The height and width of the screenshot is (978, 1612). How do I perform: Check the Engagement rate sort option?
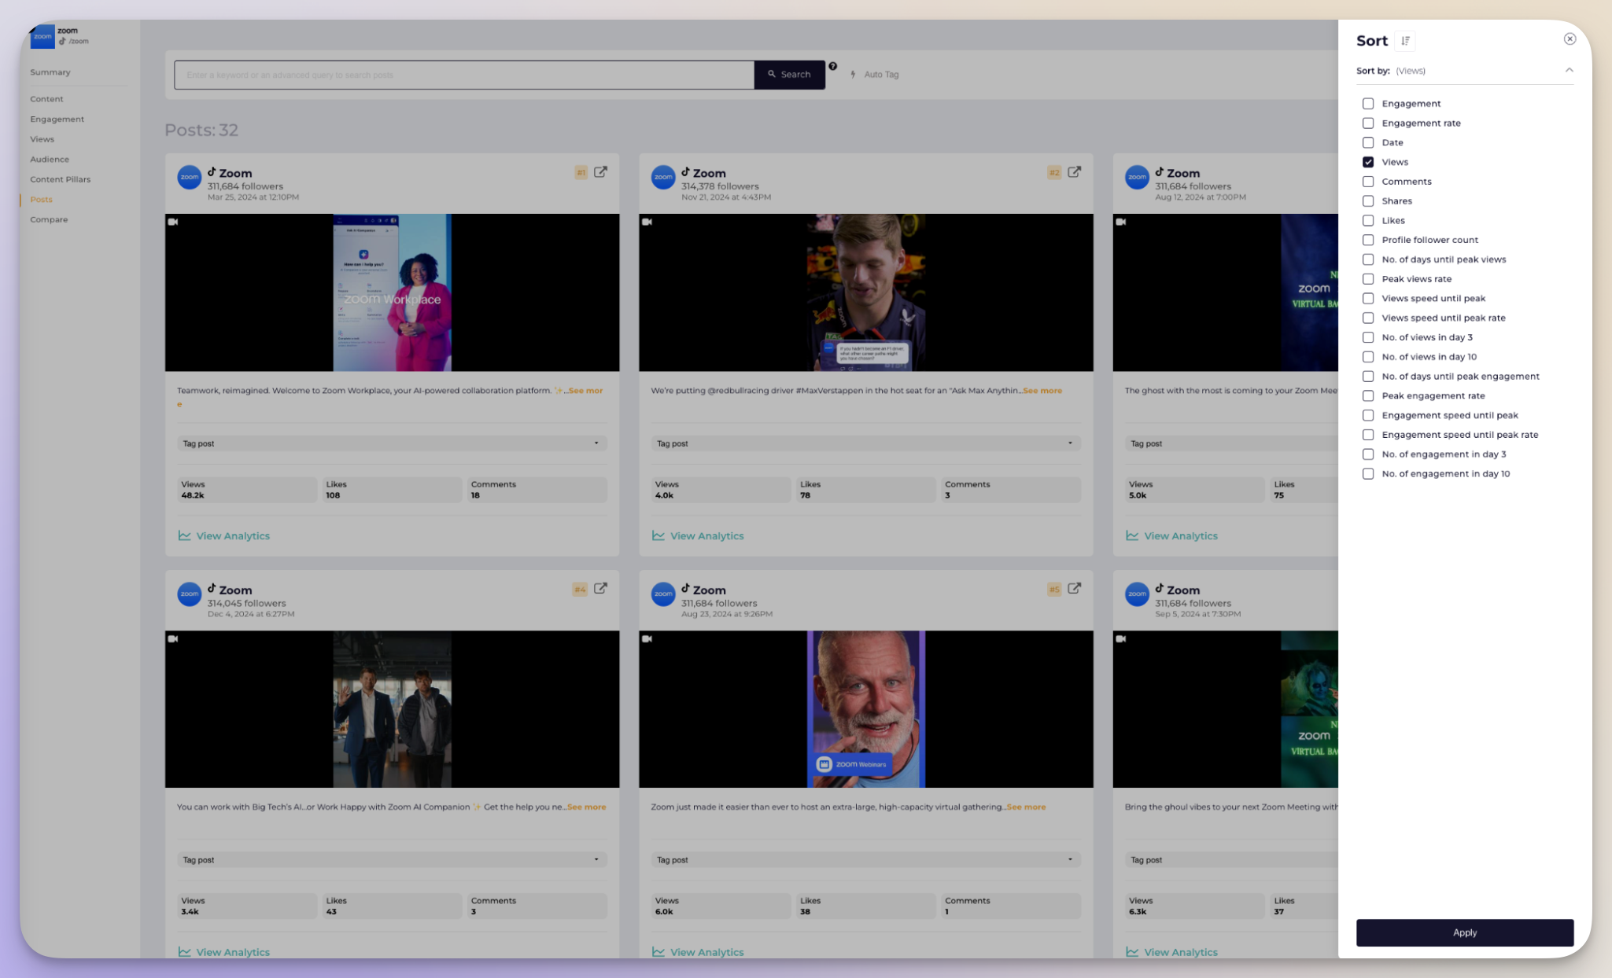point(1368,123)
